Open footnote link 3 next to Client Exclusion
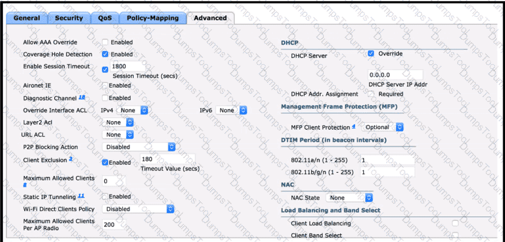Screen dimensions: 505x242 coord(71,159)
